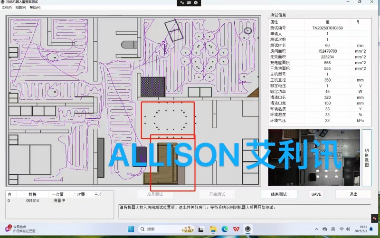Click the taskbar 搜索 search box
This screenshot has width=380, height=238.
click(166, 229)
